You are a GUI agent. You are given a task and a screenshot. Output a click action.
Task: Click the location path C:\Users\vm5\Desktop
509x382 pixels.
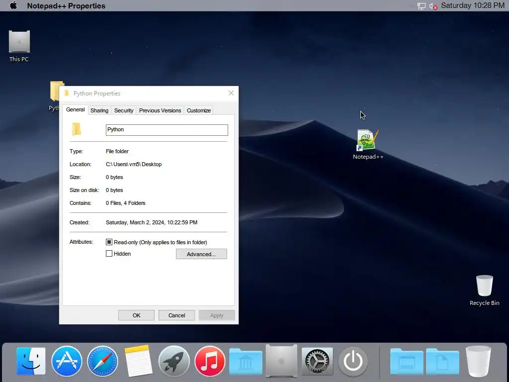click(134, 164)
